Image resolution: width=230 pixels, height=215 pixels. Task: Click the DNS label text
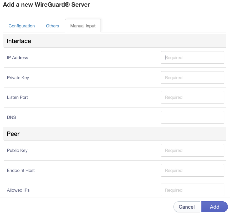point(11,117)
